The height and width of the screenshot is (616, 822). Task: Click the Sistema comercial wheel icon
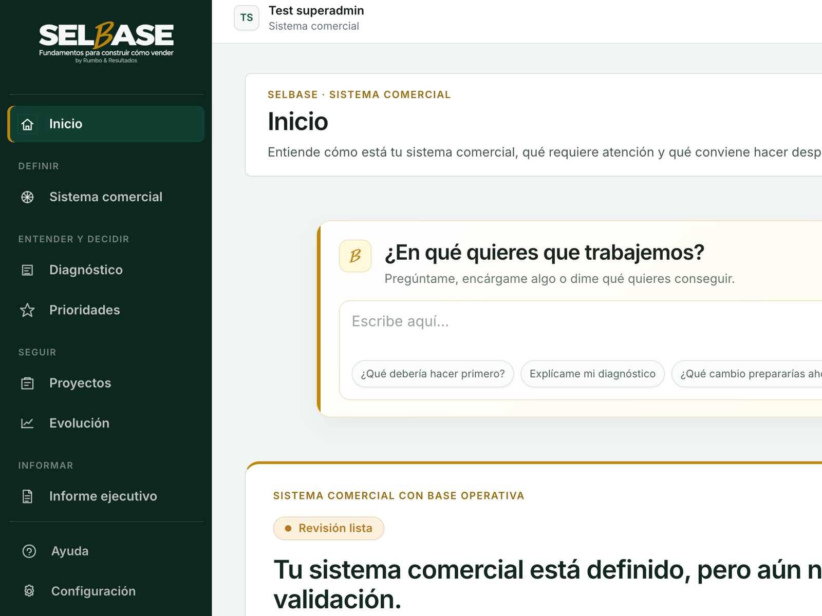tap(28, 197)
